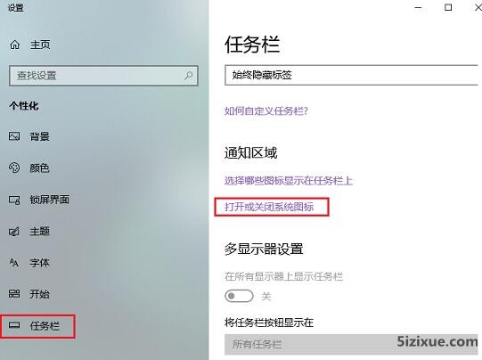Open the 字体 settings page

tap(39, 263)
